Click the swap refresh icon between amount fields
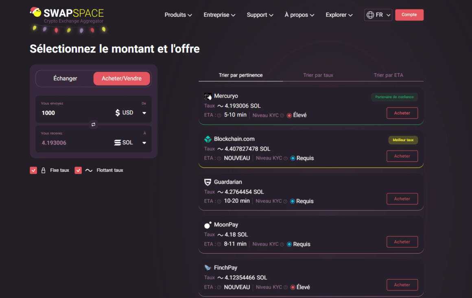Screen dimensions: 472x298 93,125
